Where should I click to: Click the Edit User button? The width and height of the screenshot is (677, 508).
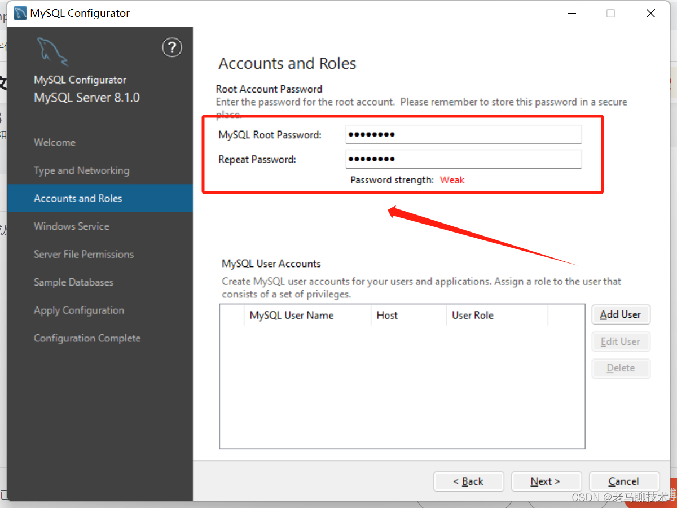pos(621,341)
